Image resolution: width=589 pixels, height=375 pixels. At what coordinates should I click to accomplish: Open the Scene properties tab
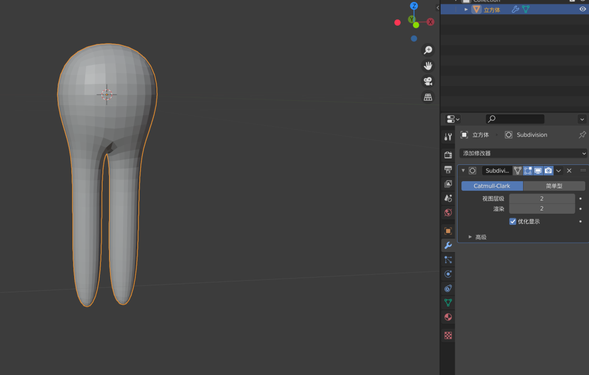coord(448,198)
